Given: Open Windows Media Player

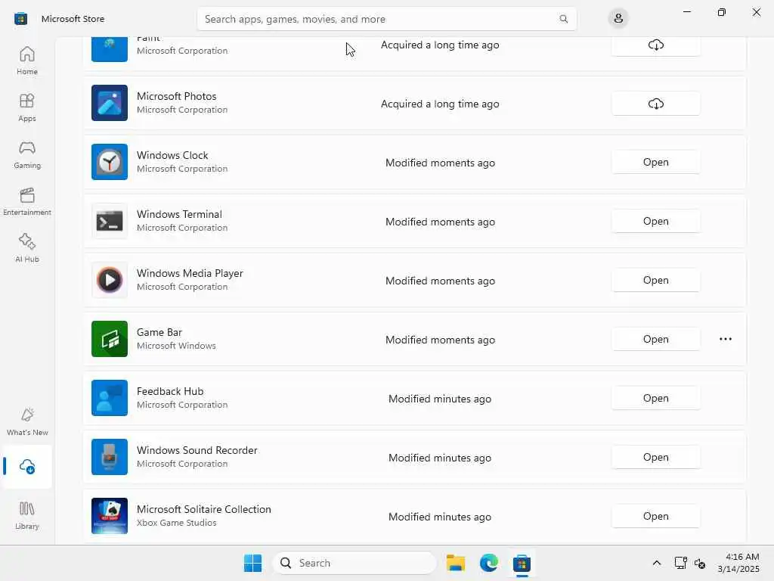Looking at the screenshot, I should (655, 280).
